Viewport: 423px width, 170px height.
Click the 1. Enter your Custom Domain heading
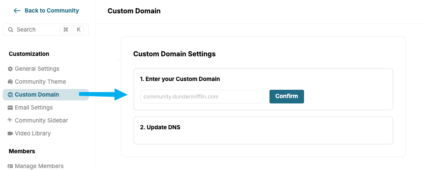(x=180, y=79)
